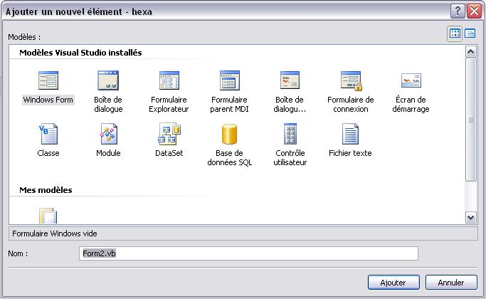Switch to large icons view

coord(455,33)
